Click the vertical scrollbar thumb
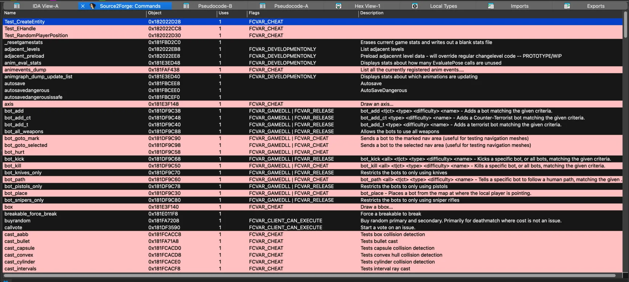This screenshot has width=629, height=282. click(626, 25)
